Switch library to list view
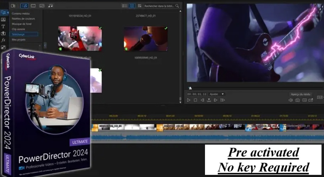 tap(124, 6)
